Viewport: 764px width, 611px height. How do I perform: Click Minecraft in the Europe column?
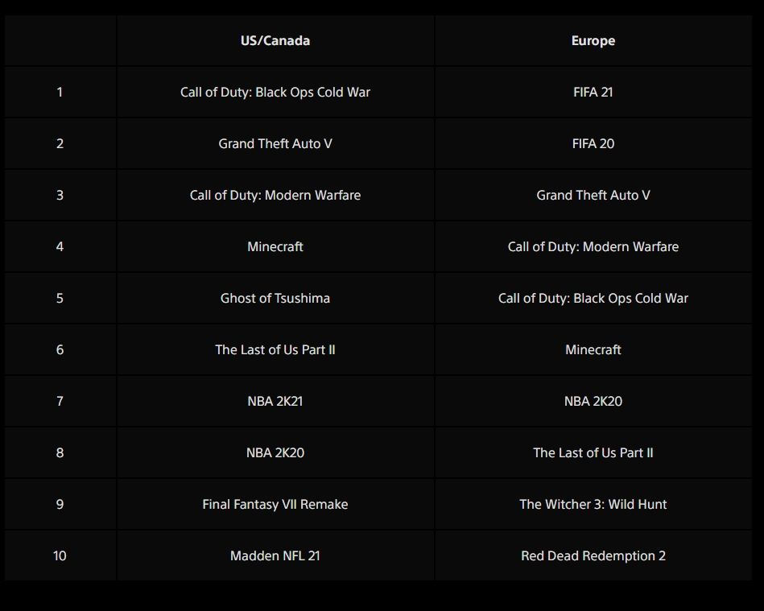point(593,349)
